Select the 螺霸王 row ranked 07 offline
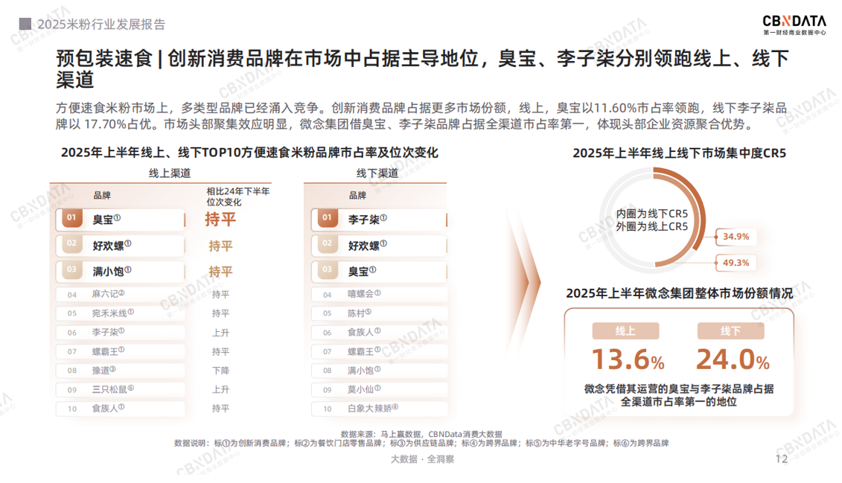This screenshot has height=483, width=842. click(379, 351)
